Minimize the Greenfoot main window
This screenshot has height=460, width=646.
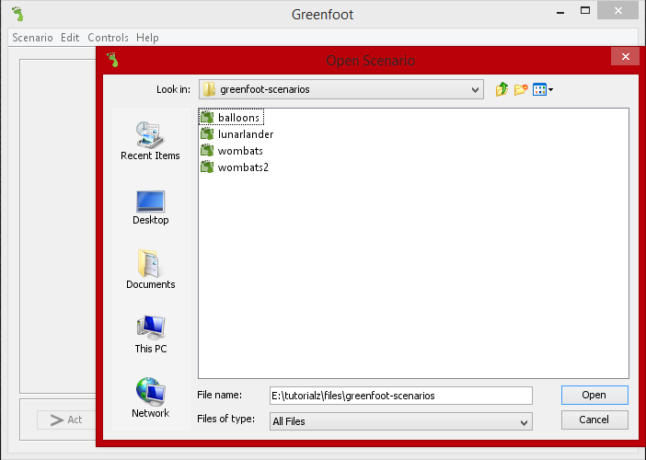click(560, 11)
